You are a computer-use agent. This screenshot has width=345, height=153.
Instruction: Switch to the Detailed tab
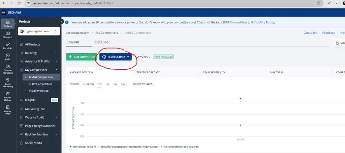(x=101, y=42)
